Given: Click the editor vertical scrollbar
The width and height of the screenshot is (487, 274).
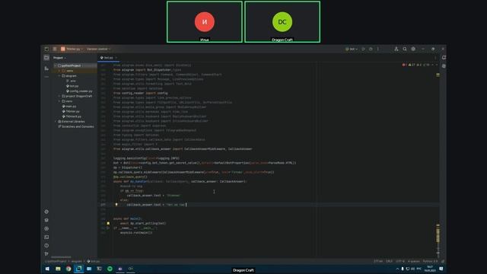Looking at the screenshot, I should 438,160.
